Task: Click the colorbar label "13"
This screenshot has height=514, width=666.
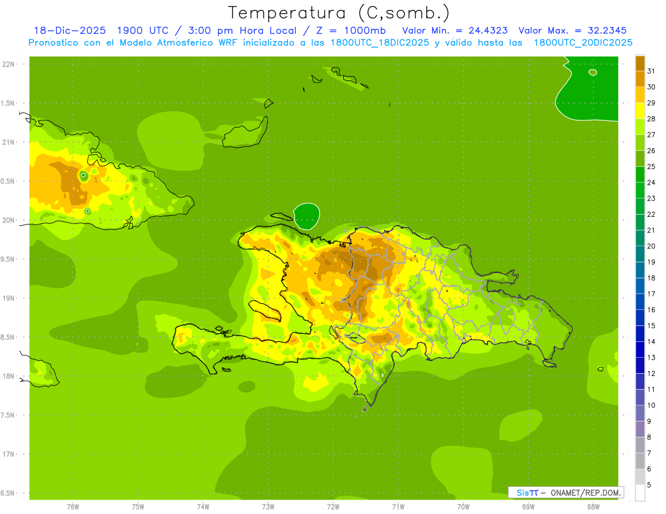Action: coord(652,357)
